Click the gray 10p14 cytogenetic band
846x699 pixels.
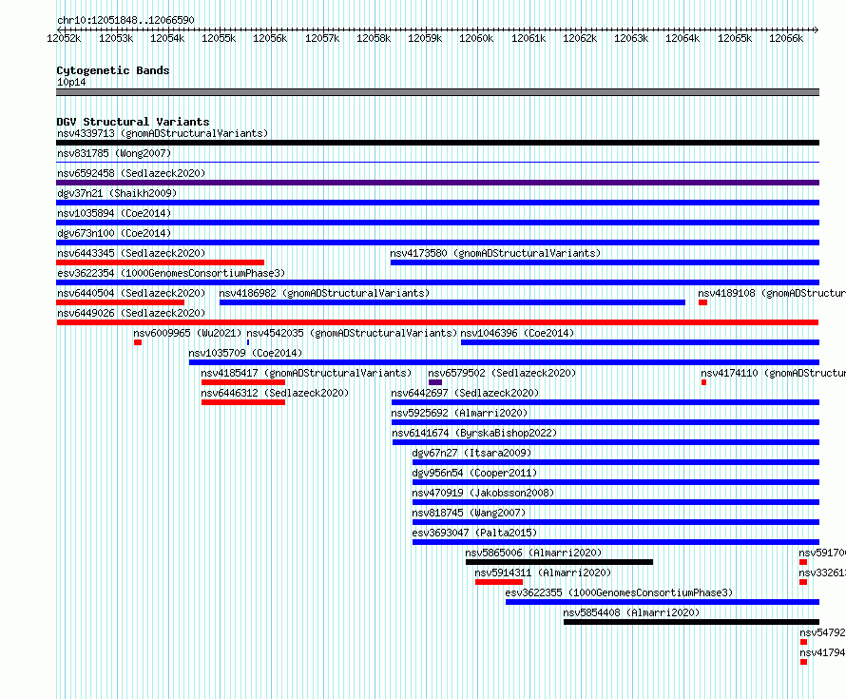[x=437, y=92]
